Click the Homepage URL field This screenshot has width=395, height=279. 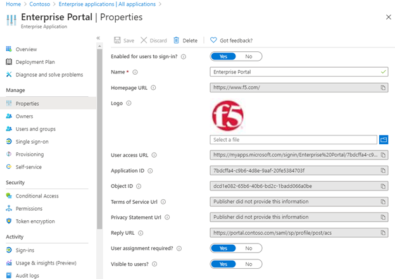[299, 87]
